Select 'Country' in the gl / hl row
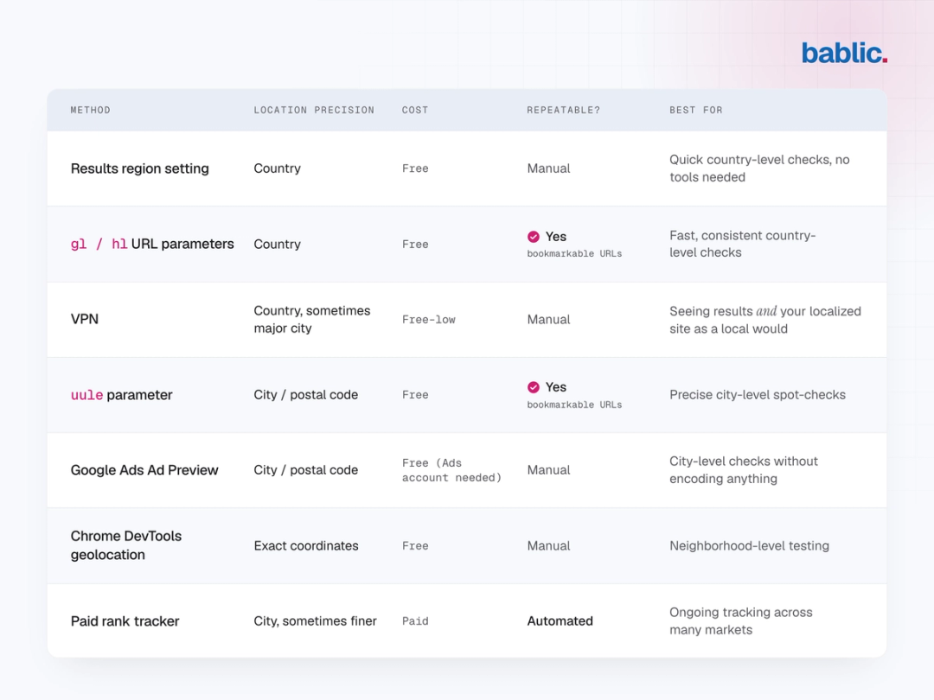Image resolution: width=934 pixels, height=700 pixels. tap(277, 244)
